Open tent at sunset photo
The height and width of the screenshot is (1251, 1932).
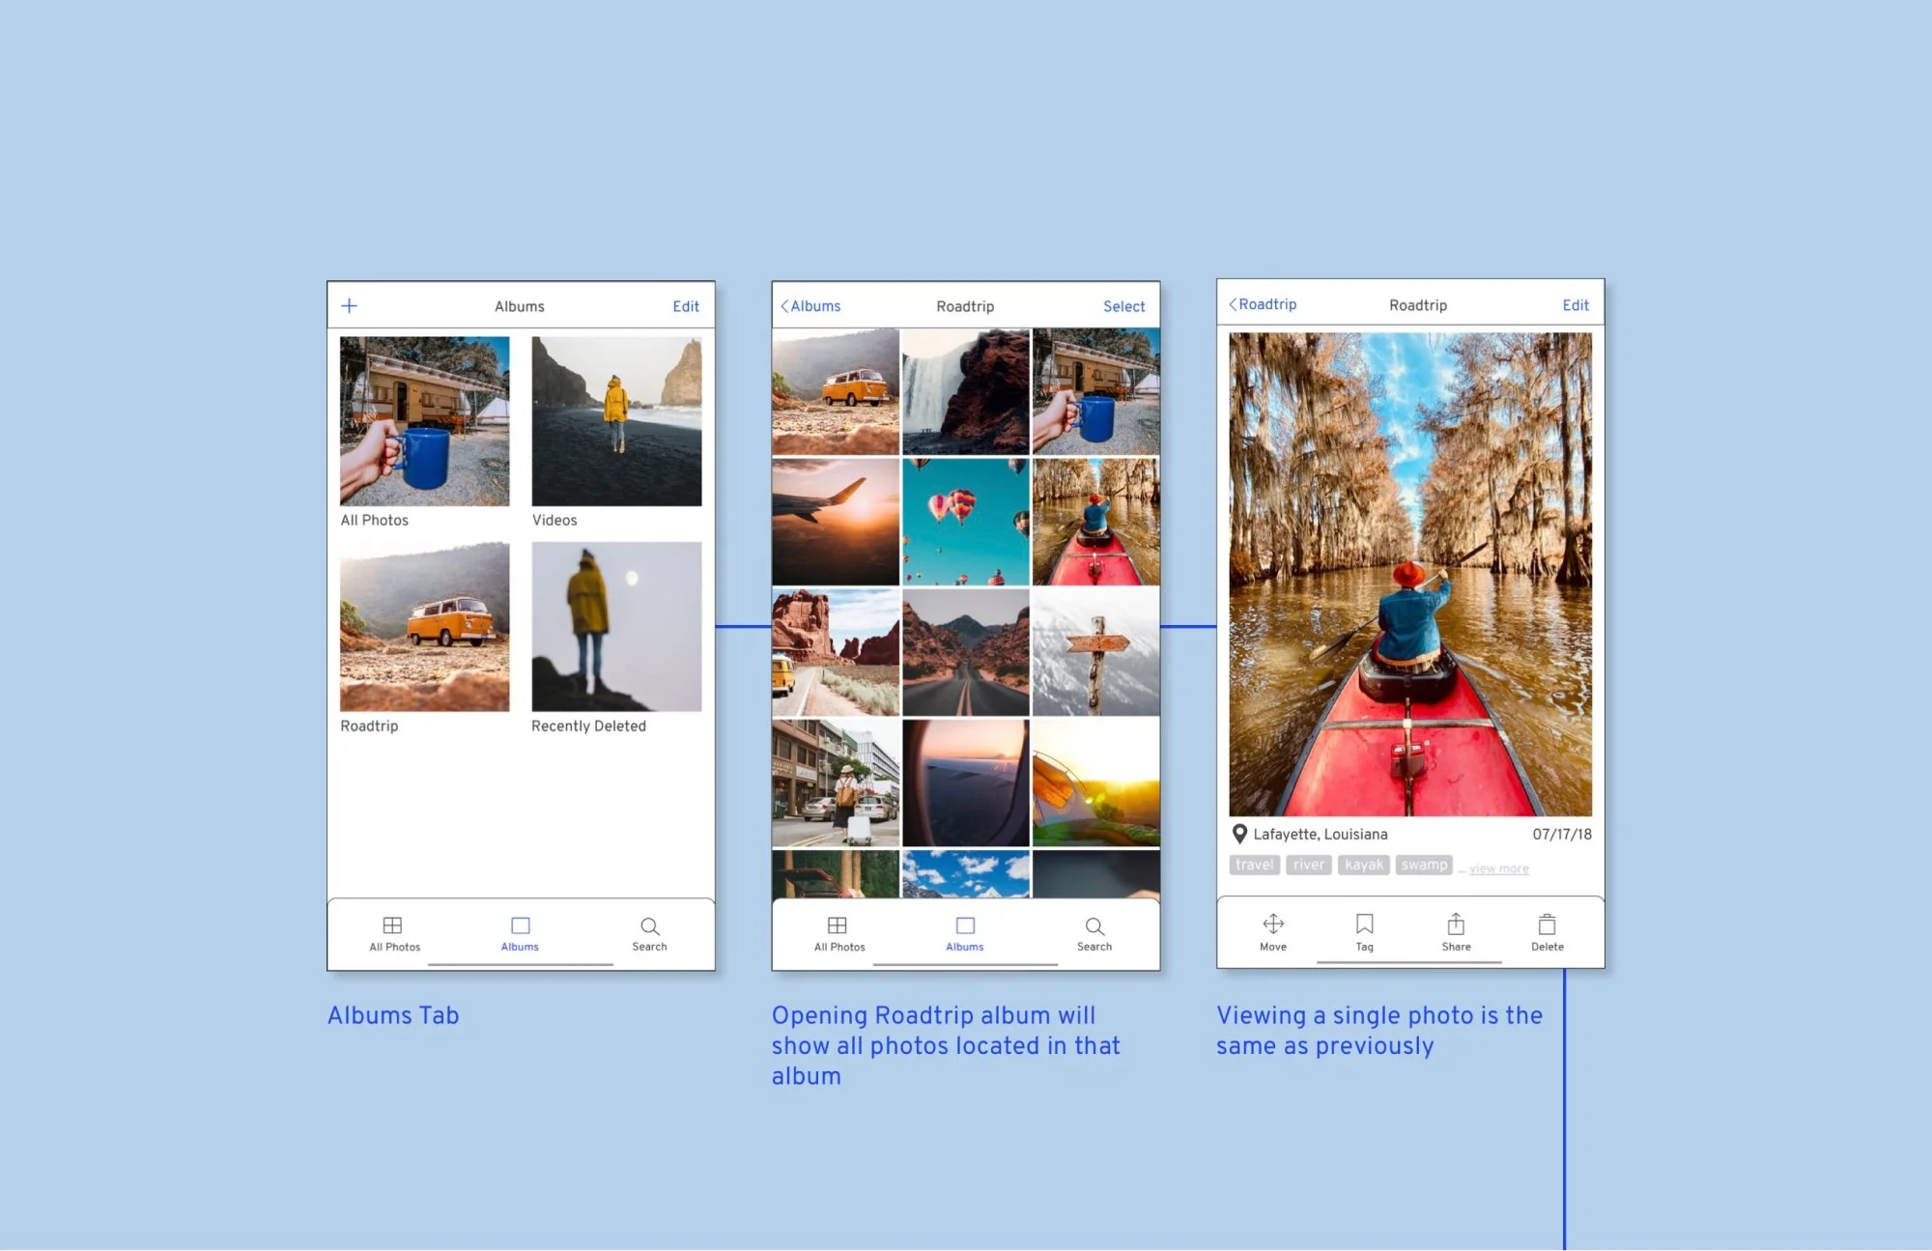click(1095, 782)
